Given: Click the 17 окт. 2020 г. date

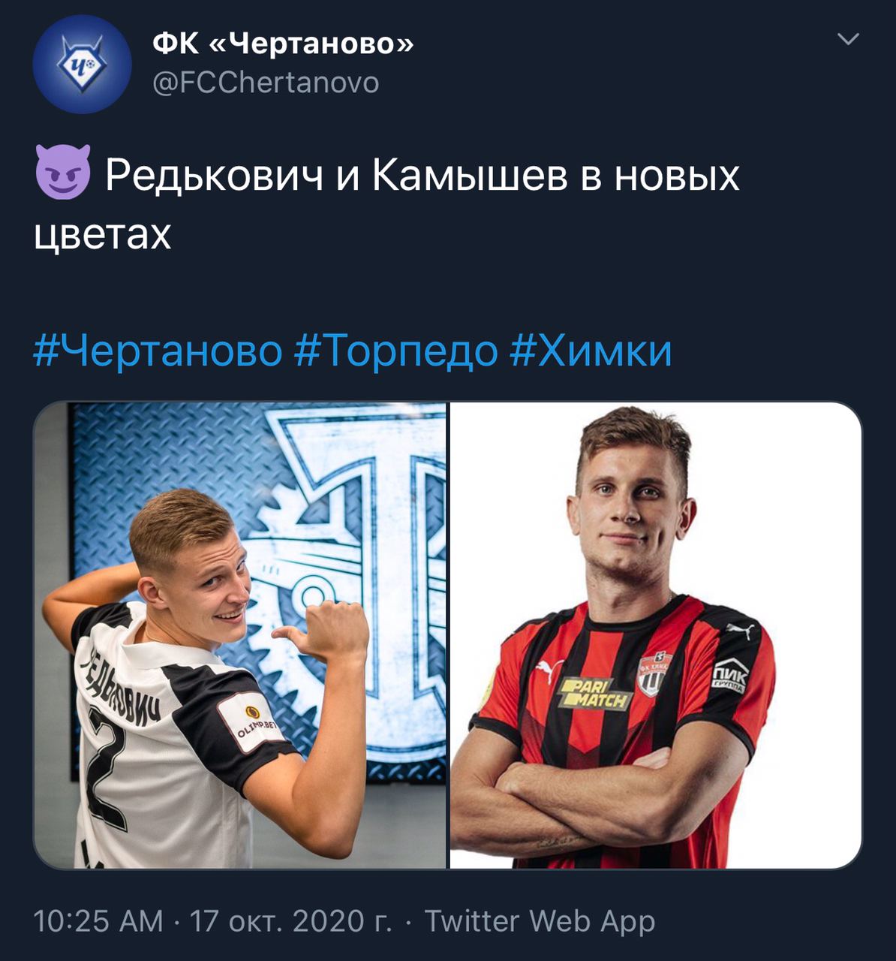Looking at the screenshot, I should 290,921.
